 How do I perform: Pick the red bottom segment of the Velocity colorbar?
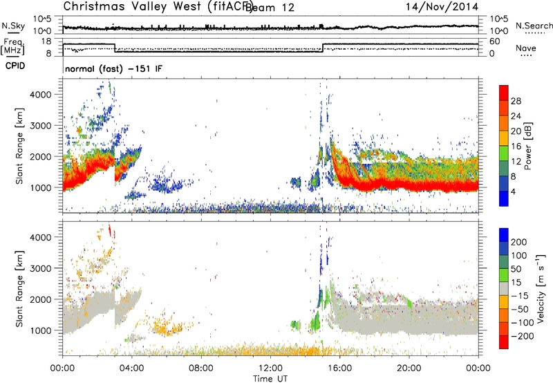(504, 342)
